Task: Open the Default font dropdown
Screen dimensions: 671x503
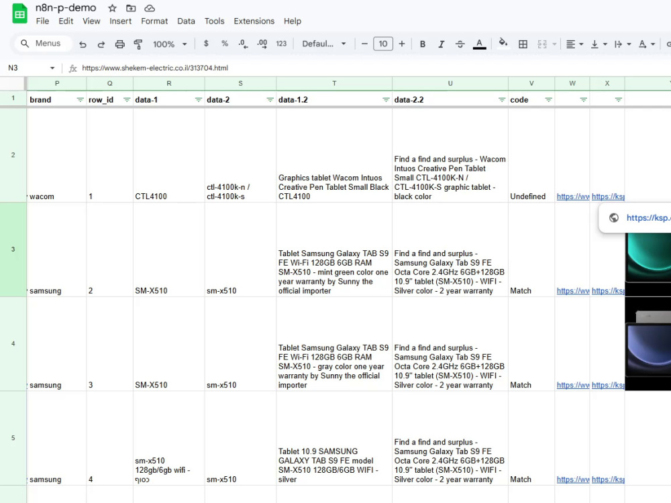Action: pyautogui.click(x=324, y=44)
